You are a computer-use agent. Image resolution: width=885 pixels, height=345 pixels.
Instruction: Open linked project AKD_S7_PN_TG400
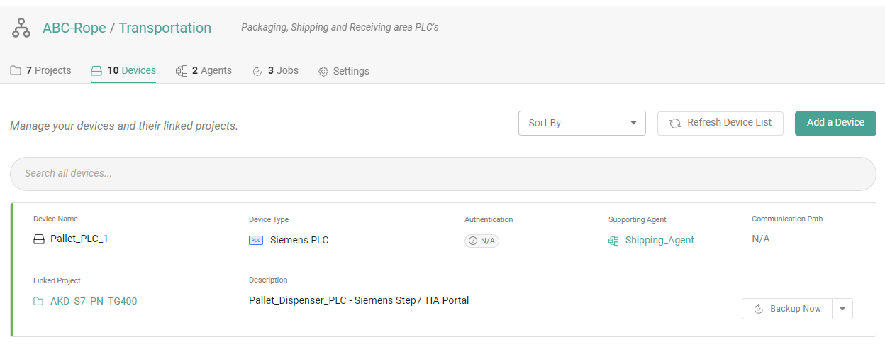coord(94,302)
